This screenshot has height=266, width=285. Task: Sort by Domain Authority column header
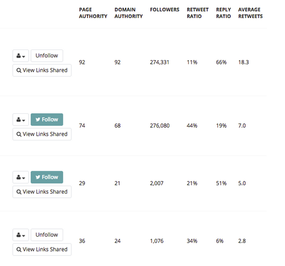pos(129,13)
